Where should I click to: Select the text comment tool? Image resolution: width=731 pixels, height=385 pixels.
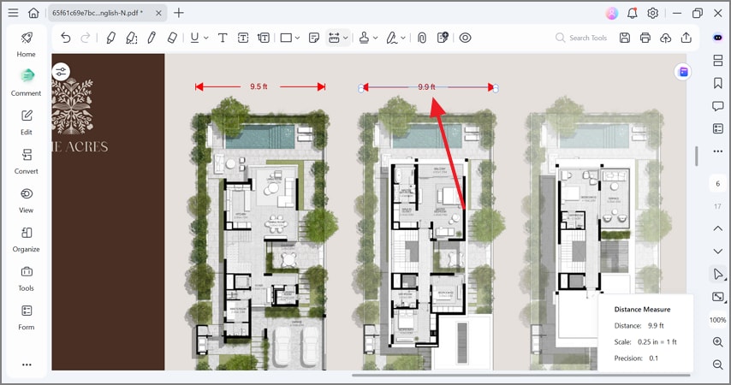[223, 38]
